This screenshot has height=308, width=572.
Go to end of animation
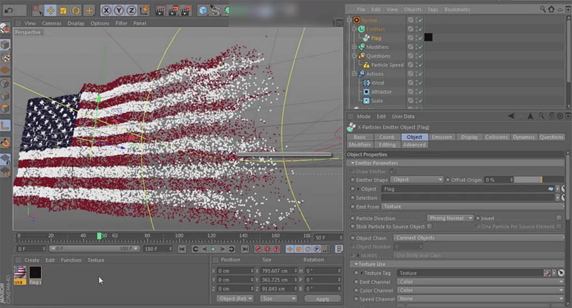245,249
